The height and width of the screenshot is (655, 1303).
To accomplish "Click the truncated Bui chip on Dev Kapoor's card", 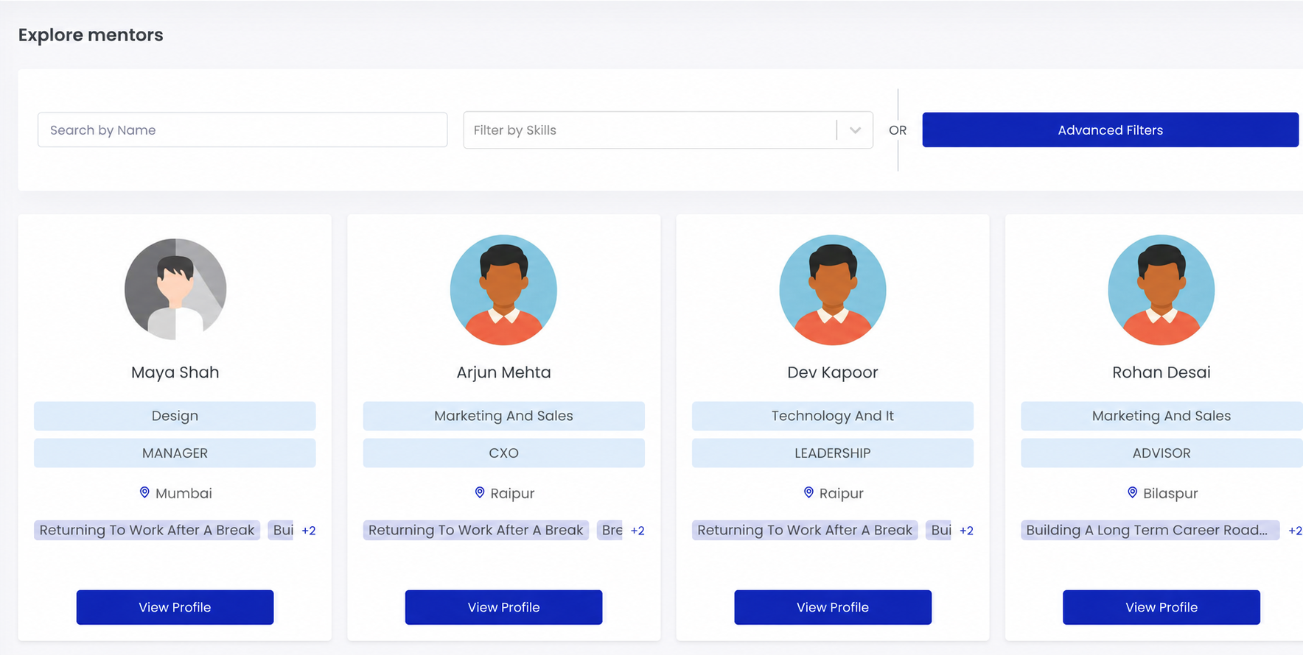I will click(x=940, y=530).
